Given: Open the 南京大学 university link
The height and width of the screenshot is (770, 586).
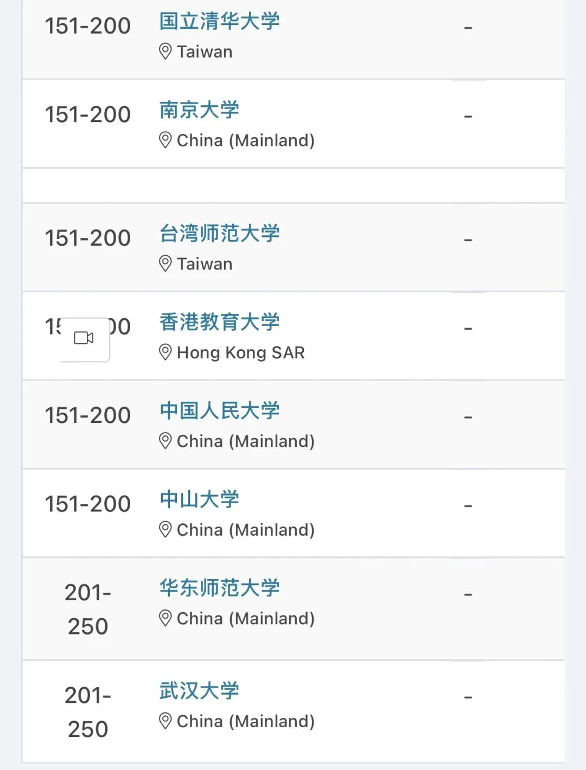Looking at the screenshot, I should point(199,110).
